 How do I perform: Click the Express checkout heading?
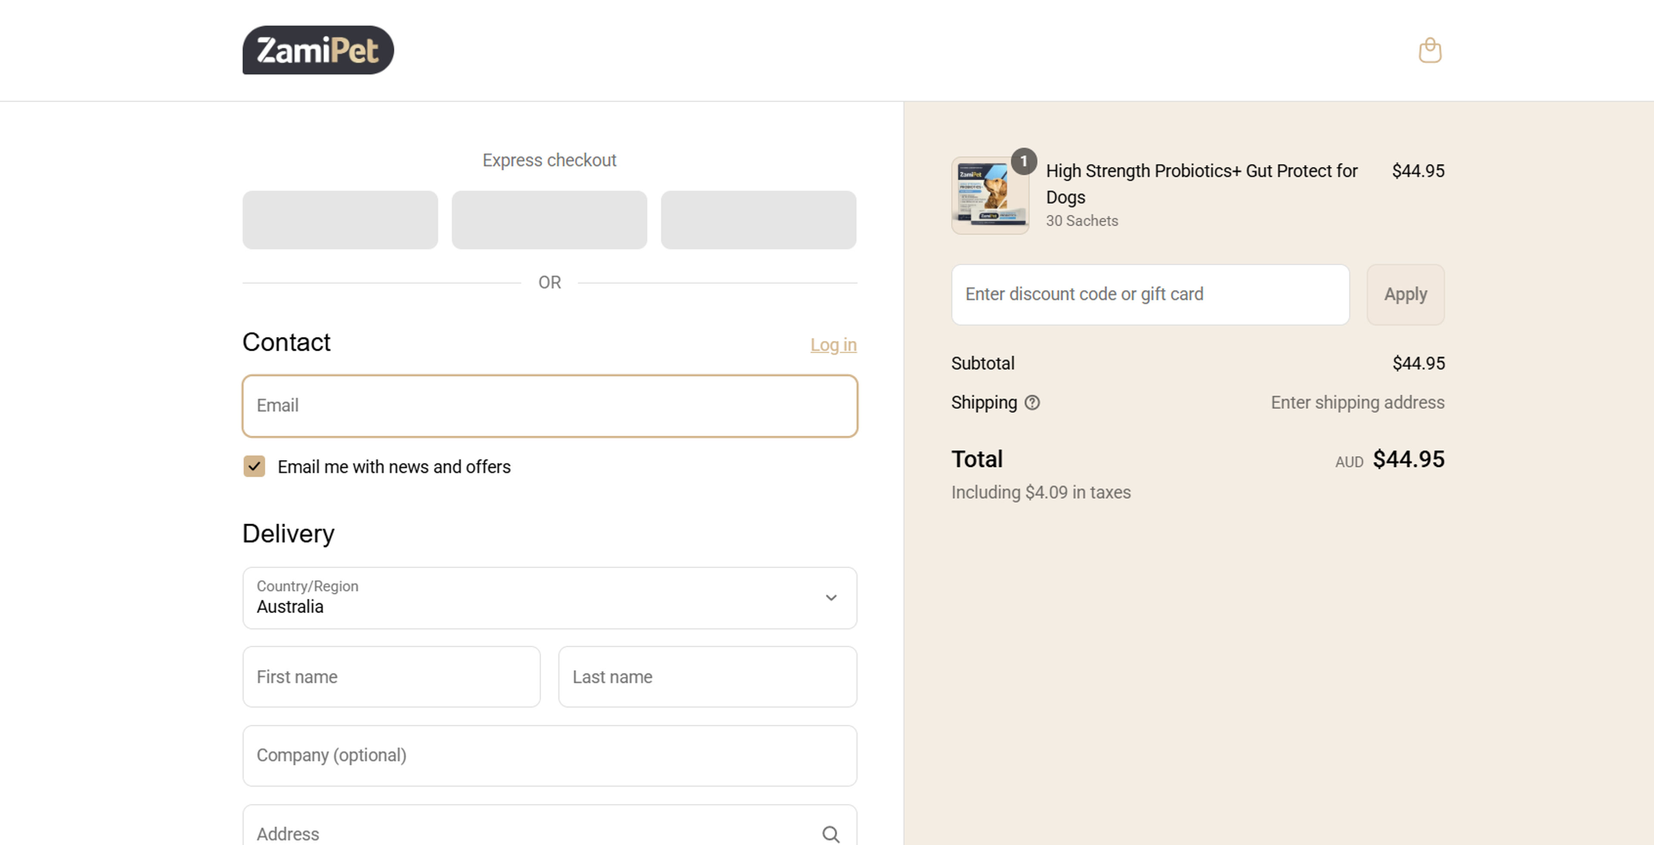(550, 161)
